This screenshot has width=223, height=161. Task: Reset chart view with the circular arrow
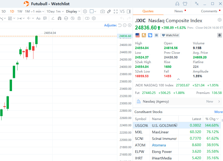tap(120, 25)
